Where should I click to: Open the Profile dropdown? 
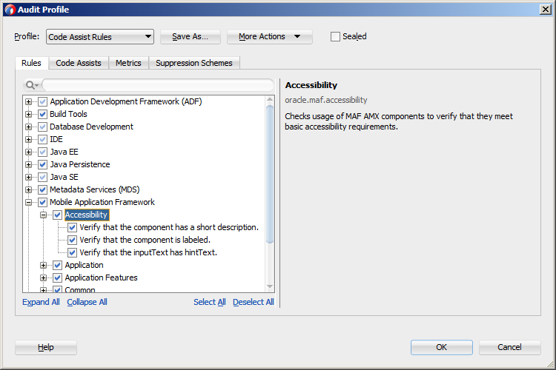pos(100,36)
